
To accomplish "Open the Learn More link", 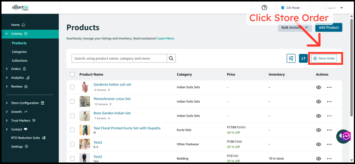I will [166, 38].
